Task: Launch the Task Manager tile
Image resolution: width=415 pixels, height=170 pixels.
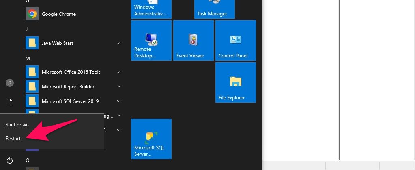Action: coord(214,8)
